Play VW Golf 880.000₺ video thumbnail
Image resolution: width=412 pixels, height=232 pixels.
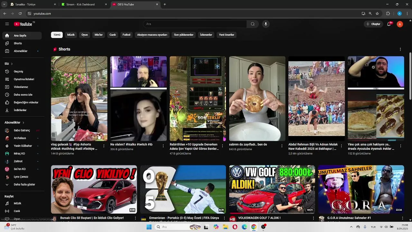point(272,189)
